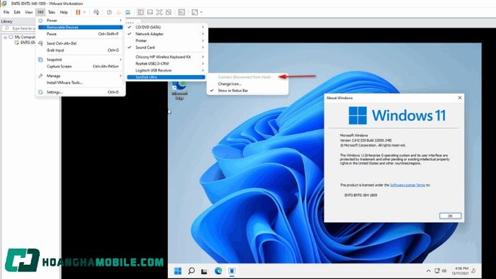Select My Computer in library tree
The image size is (496, 279).
click(25, 37)
